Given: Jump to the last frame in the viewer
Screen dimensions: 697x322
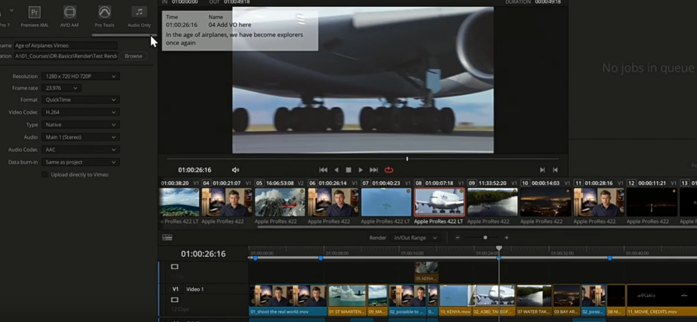Looking at the screenshot, I should [x=373, y=170].
